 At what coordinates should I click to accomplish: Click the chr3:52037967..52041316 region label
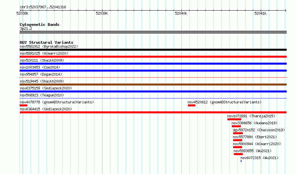pyautogui.click(x=43, y=7)
